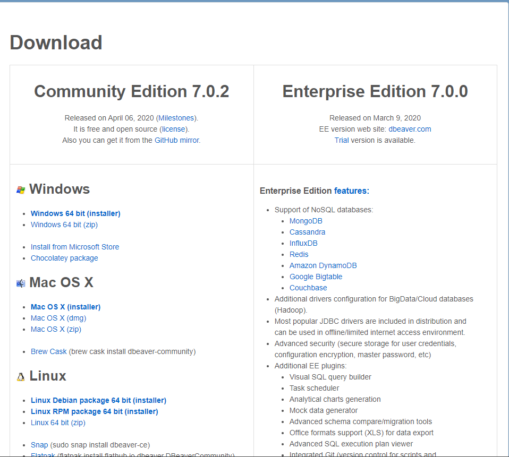The height and width of the screenshot is (457, 509).
Task: Click the 'Mac OS X' section heading
Action: [61, 282]
